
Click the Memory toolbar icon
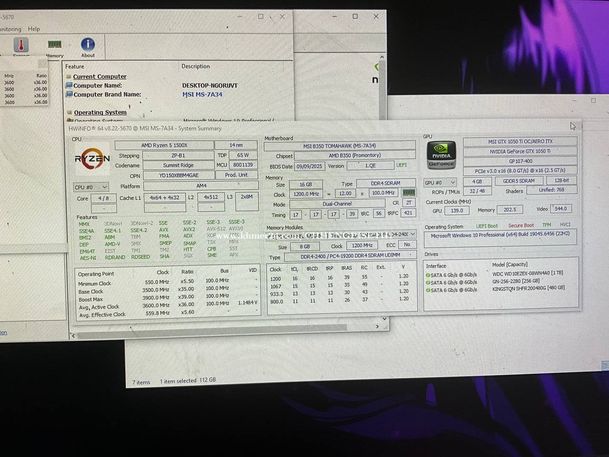55,45
